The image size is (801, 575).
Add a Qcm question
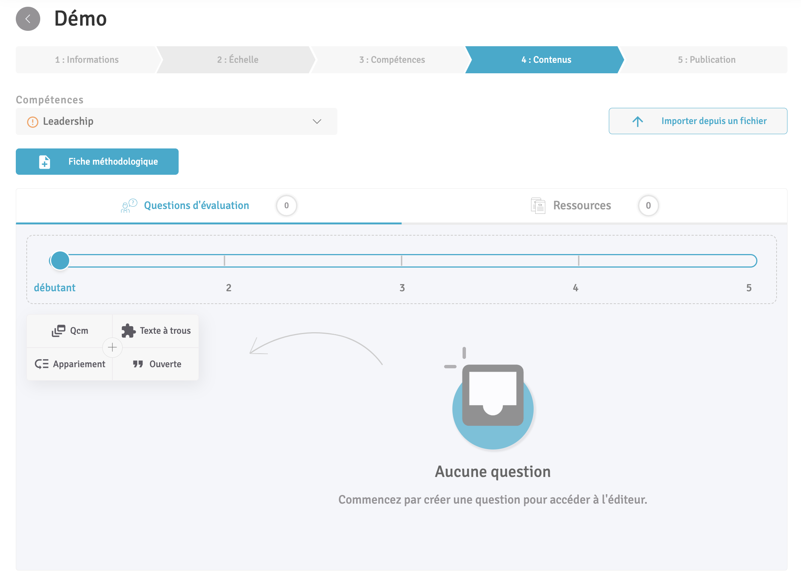pos(70,331)
